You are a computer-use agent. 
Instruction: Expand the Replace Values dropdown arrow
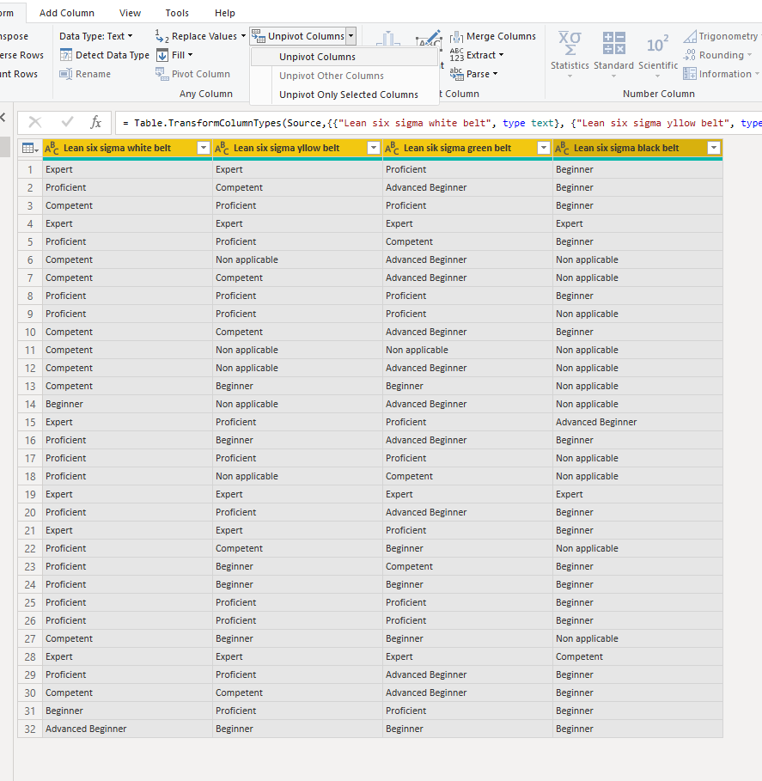coord(243,36)
